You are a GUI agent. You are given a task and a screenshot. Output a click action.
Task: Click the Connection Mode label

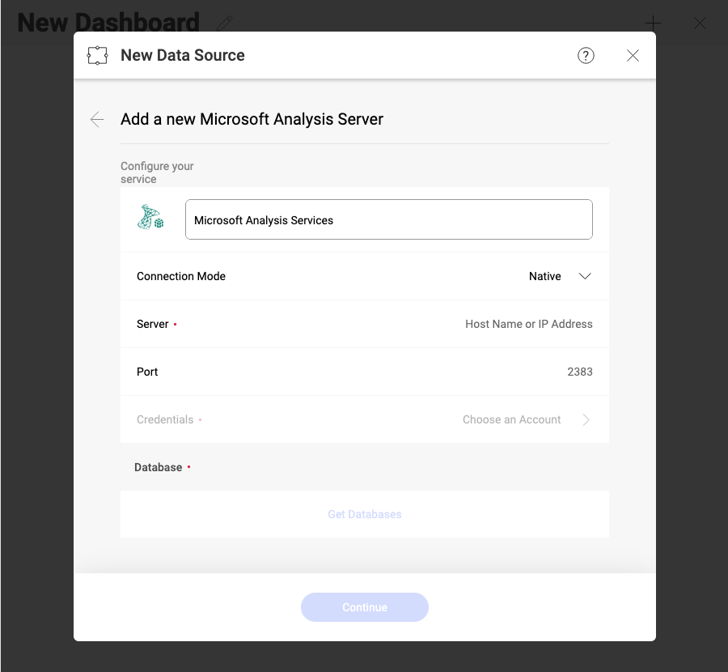click(181, 276)
